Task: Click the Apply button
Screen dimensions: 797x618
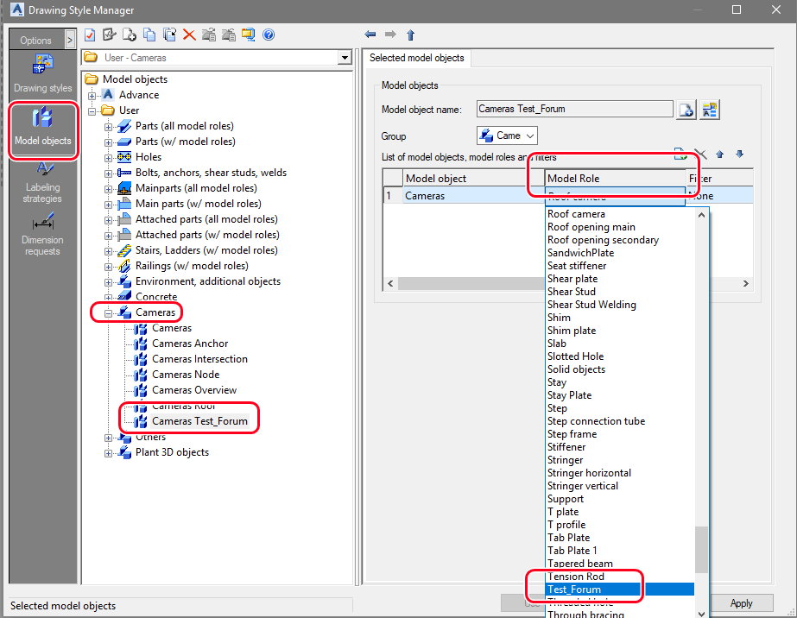Action: click(741, 602)
